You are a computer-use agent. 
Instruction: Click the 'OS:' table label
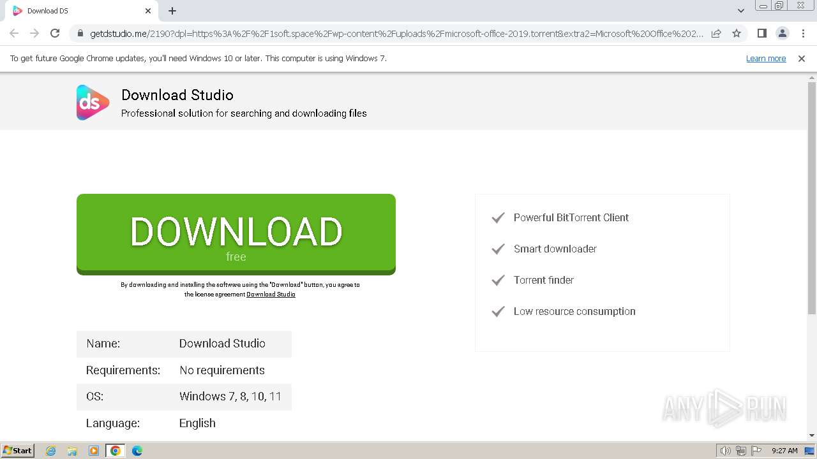click(x=94, y=397)
